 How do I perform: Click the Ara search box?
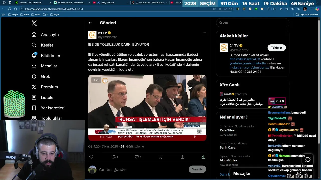pyautogui.click(x=253, y=23)
